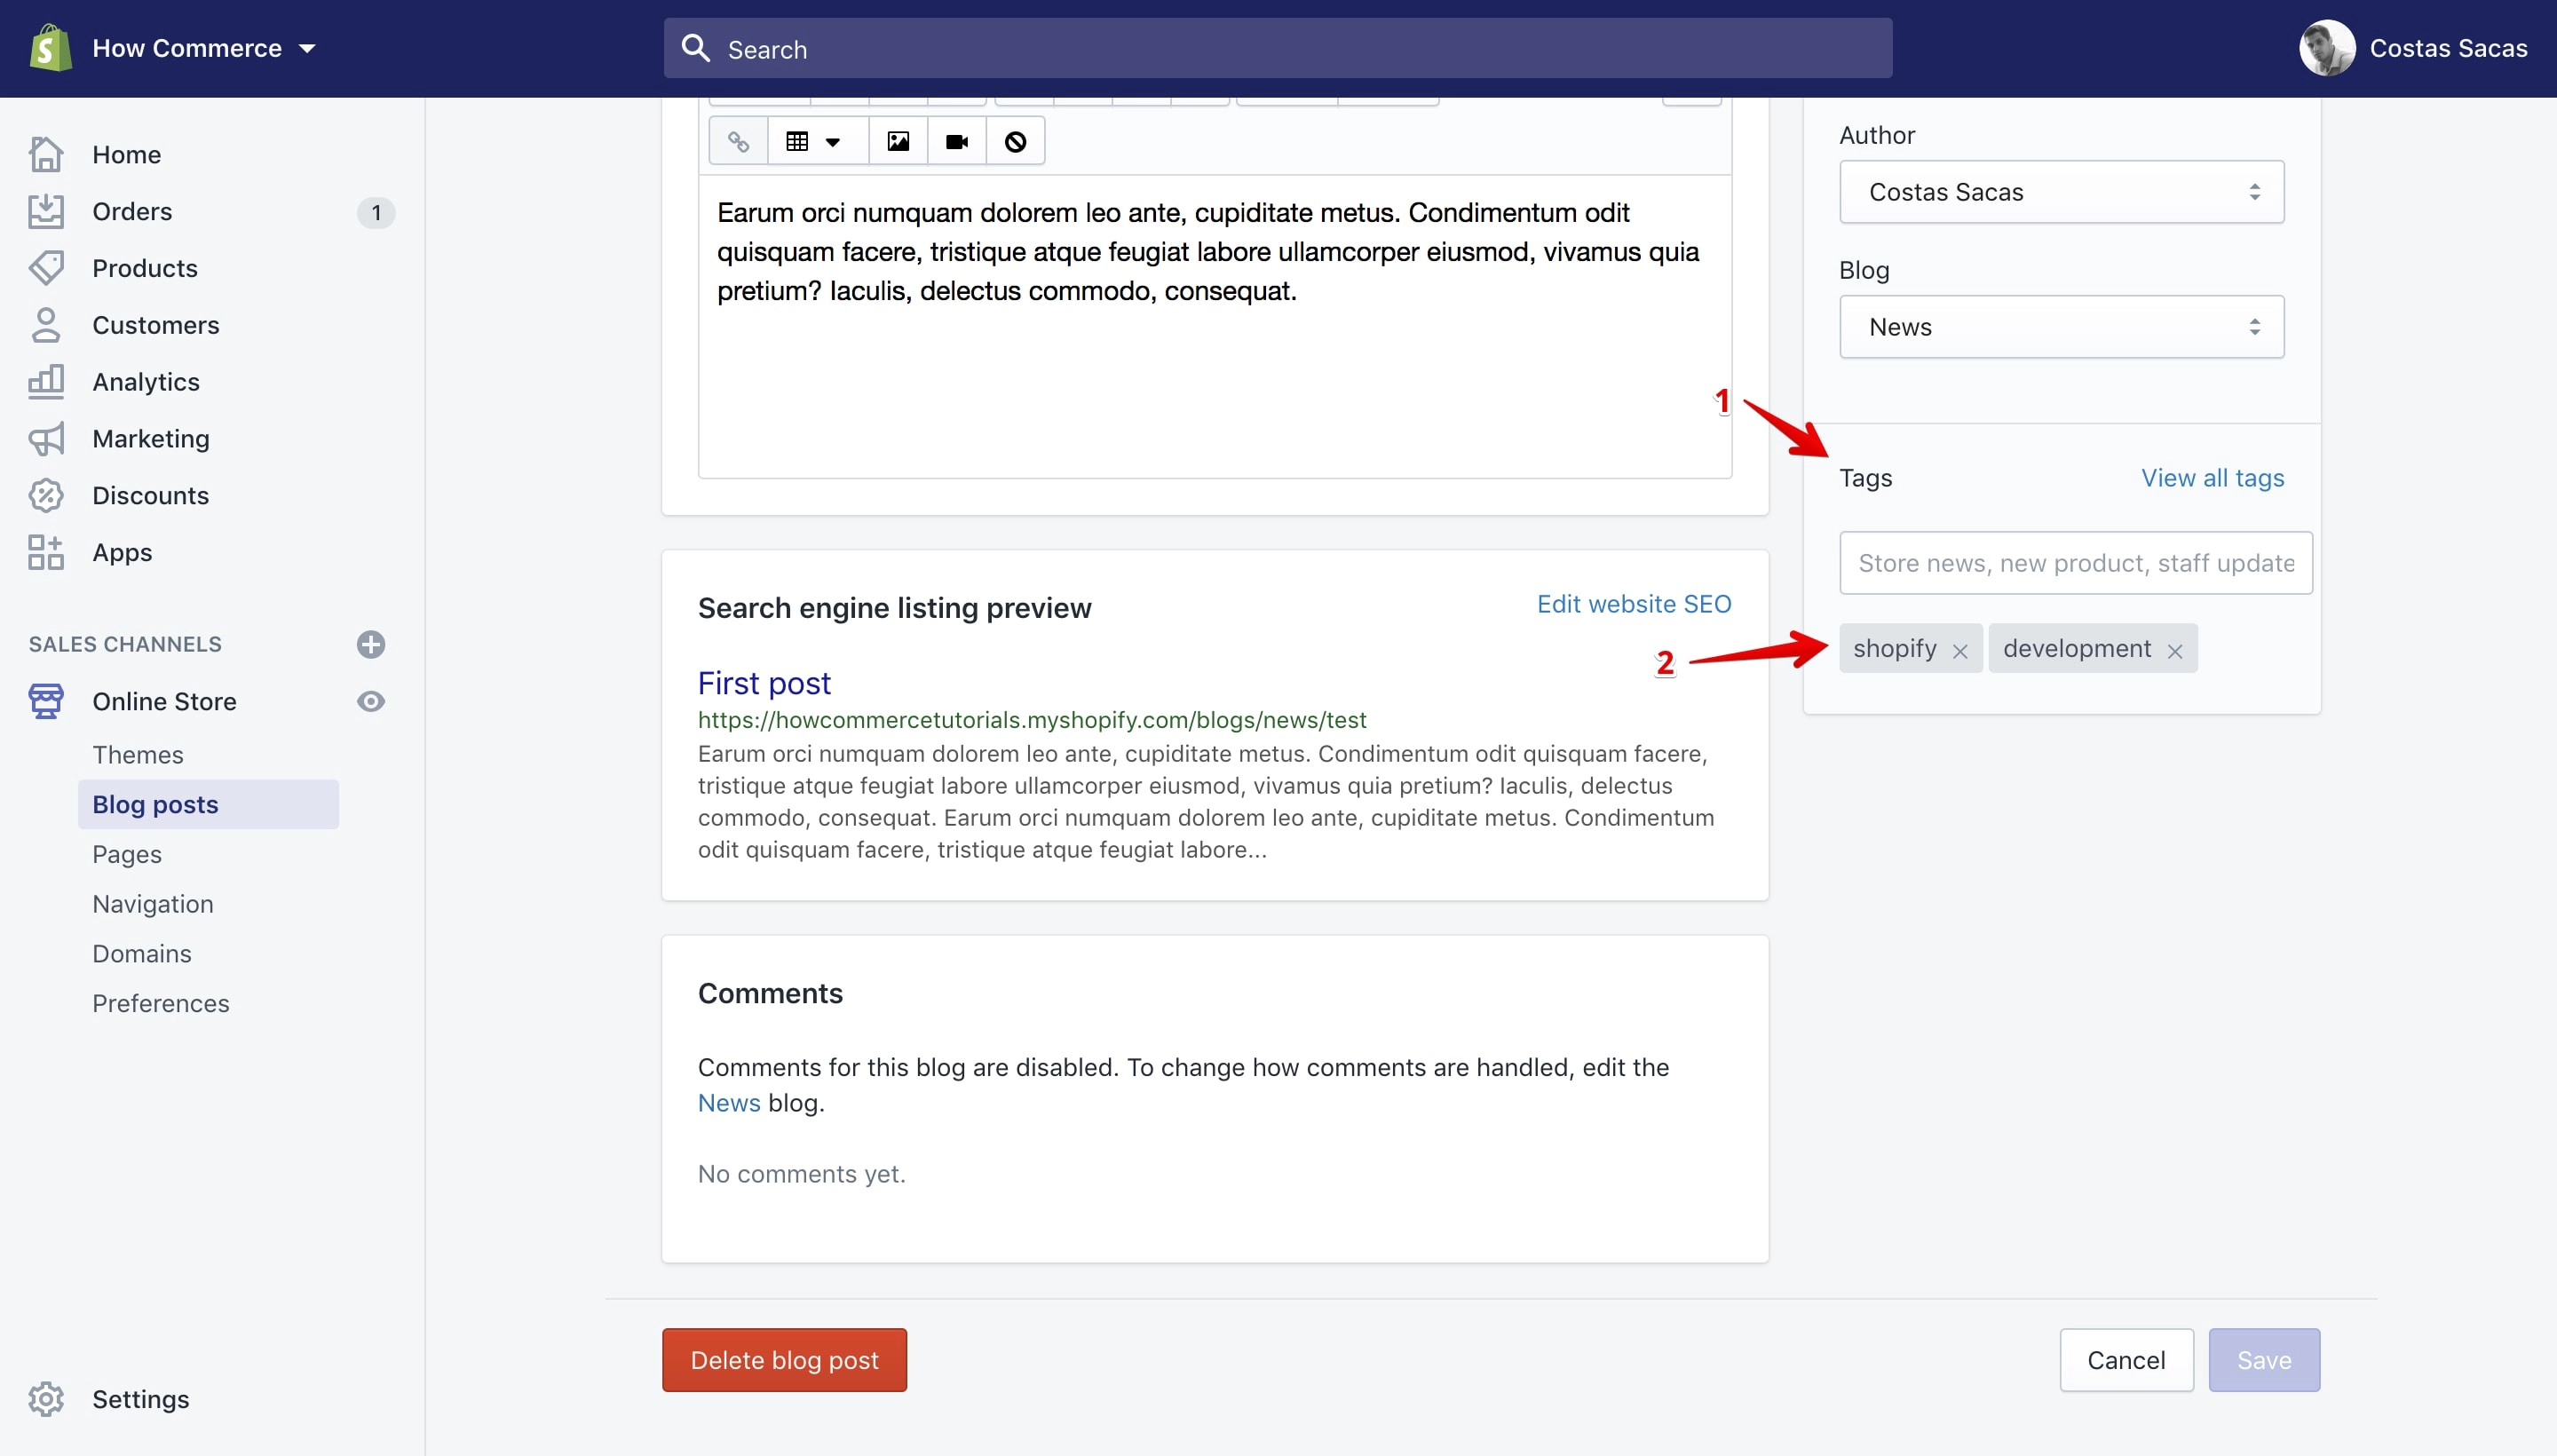
Task: Click the Online Store storefront icon
Action: click(x=46, y=701)
